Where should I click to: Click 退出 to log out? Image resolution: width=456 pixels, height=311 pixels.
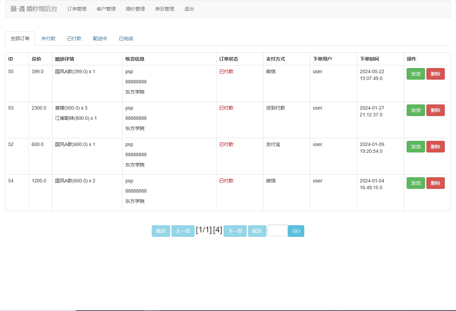[x=189, y=9]
